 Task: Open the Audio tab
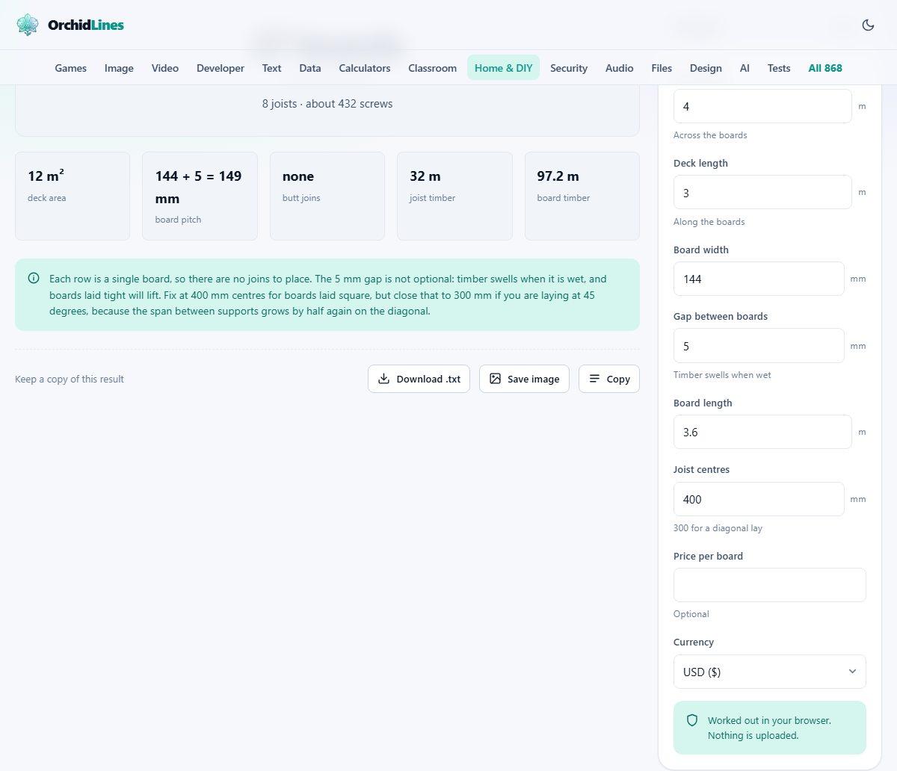point(620,68)
